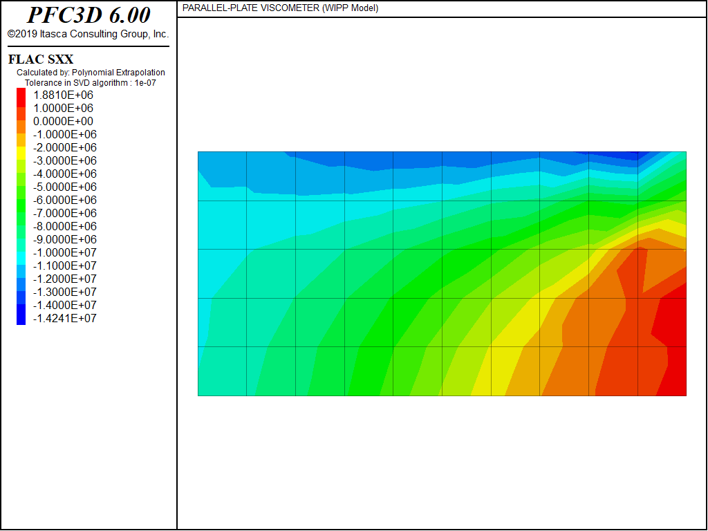Click legend value -1.3000E+07
This screenshot has height=531, width=708.
point(64,291)
